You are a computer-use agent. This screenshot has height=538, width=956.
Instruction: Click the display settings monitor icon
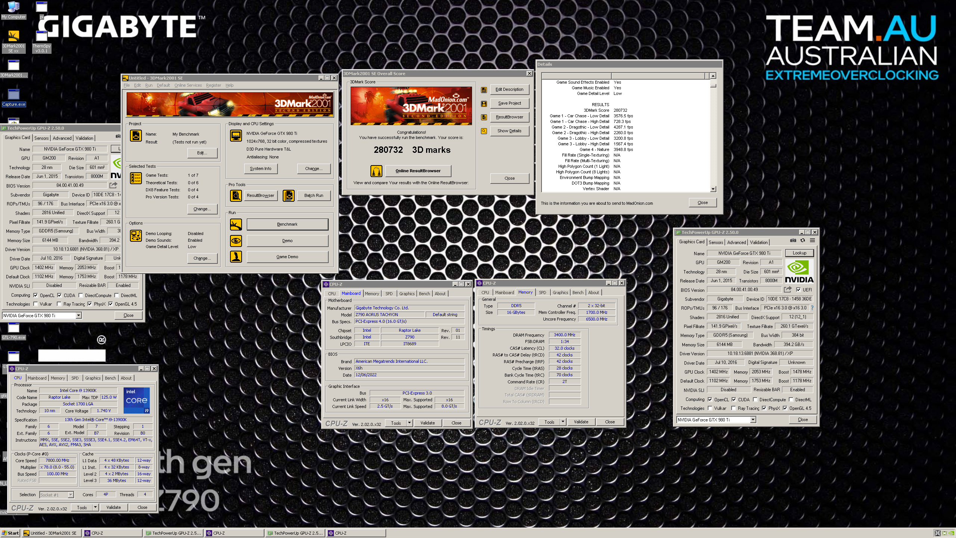[236, 136]
